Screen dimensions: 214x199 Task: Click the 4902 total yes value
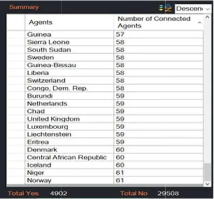click(59, 193)
